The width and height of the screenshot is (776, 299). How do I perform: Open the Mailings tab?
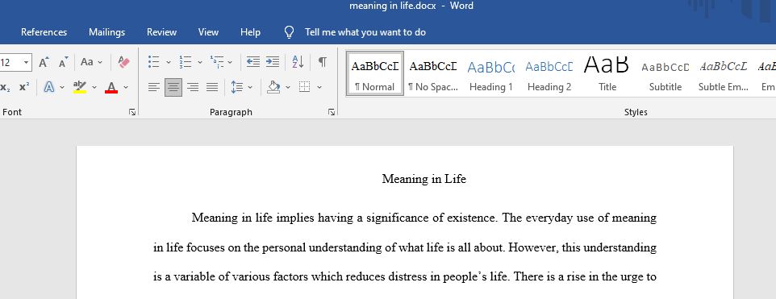(107, 32)
